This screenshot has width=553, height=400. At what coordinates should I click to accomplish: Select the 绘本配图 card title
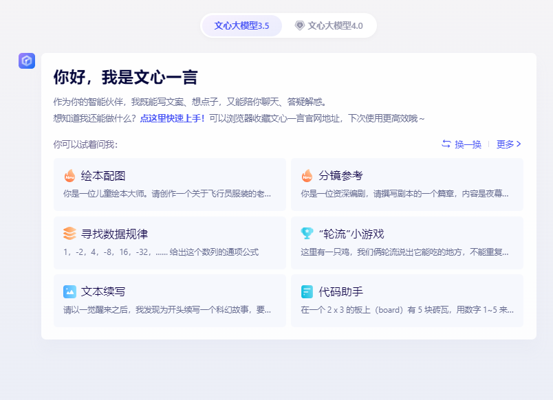tap(103, 175)
